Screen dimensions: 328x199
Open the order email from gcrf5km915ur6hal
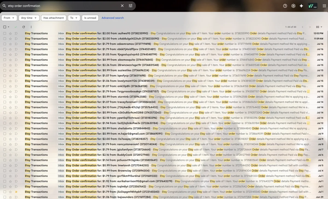[164, 176]
